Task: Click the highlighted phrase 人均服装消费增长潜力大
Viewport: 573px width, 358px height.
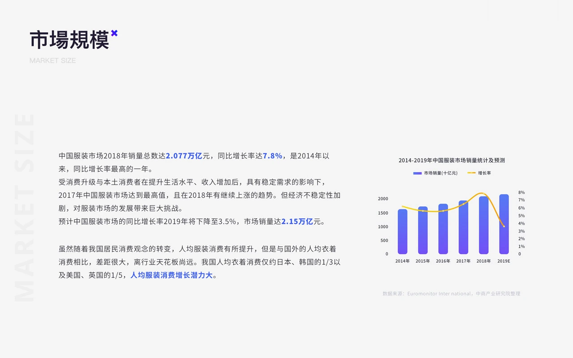Action: 171,275
